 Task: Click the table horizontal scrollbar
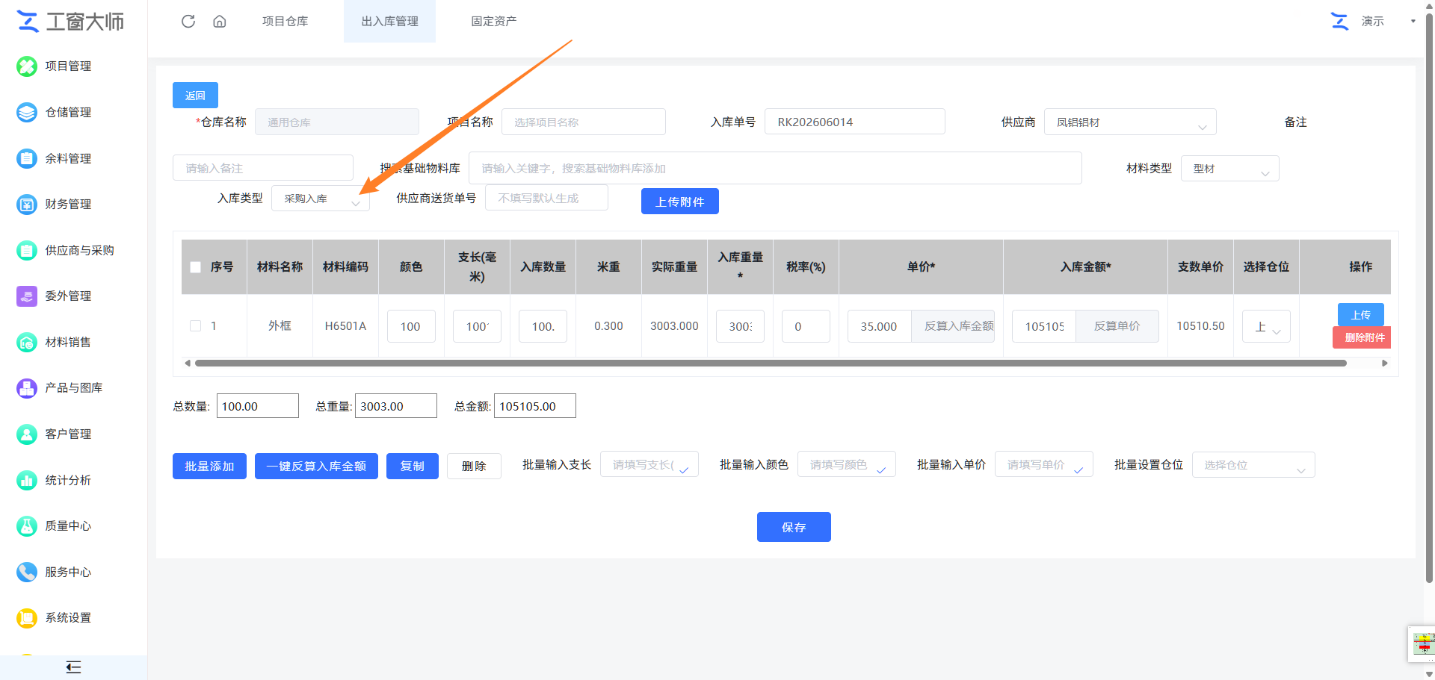tap(771, 364)
